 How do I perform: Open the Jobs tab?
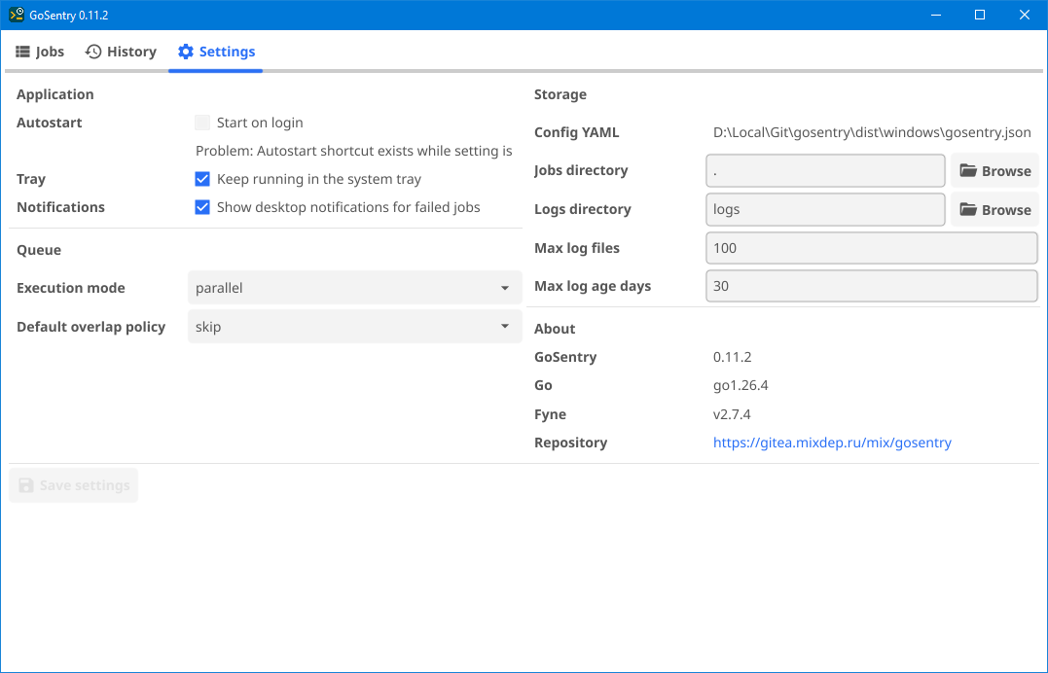tap(40, 52)
